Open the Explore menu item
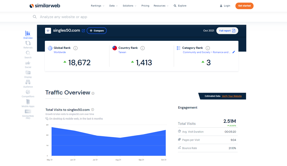 [x=180, y=6]
